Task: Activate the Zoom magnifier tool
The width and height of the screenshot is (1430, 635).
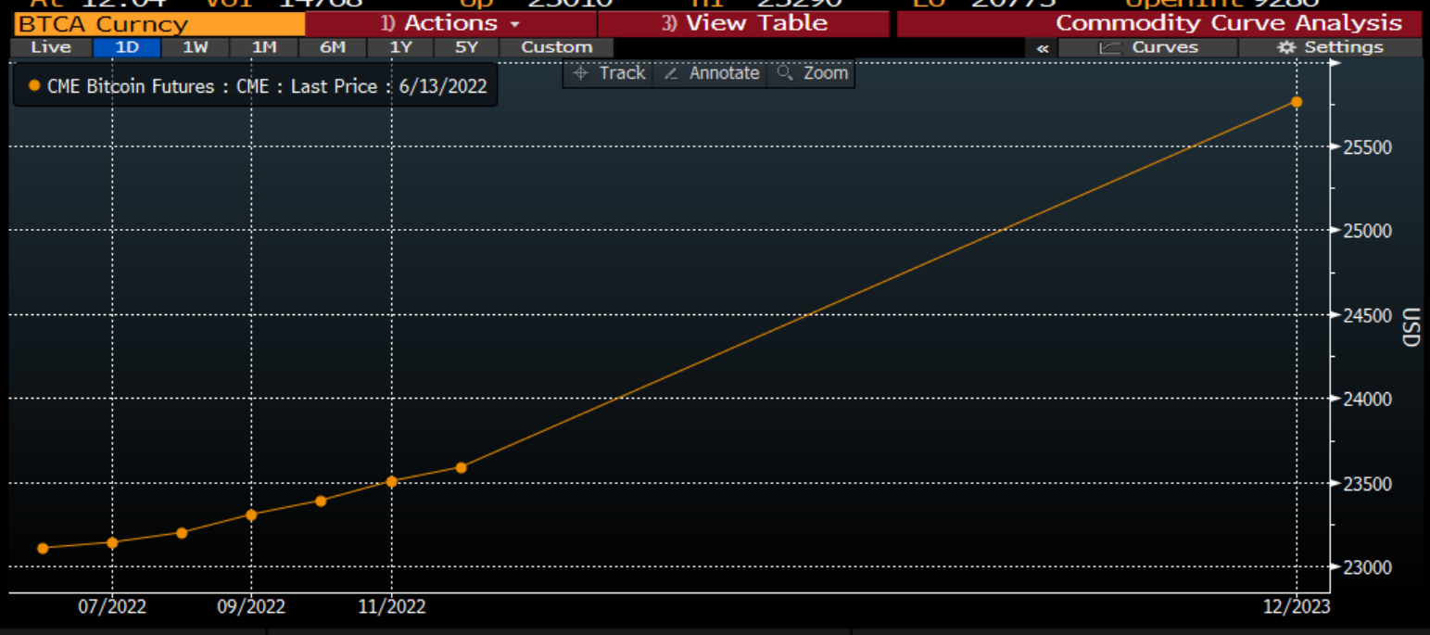Action: (812, 73)
